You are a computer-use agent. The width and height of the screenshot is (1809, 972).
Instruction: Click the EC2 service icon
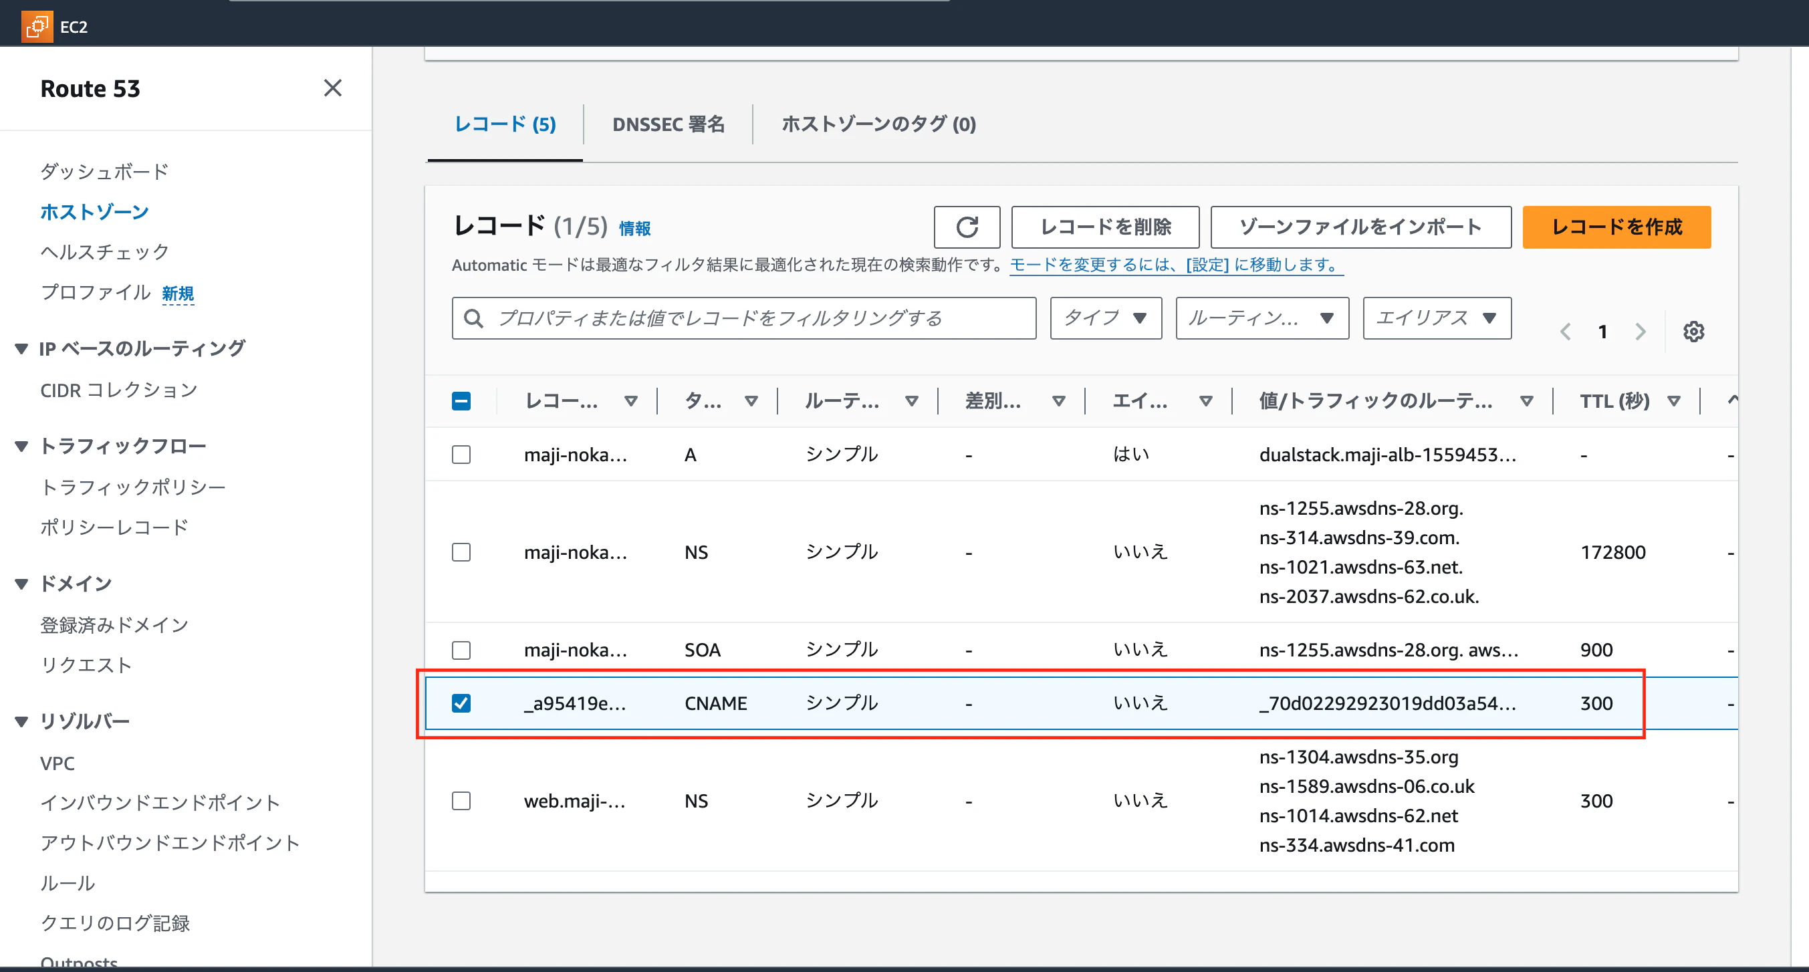37,27
